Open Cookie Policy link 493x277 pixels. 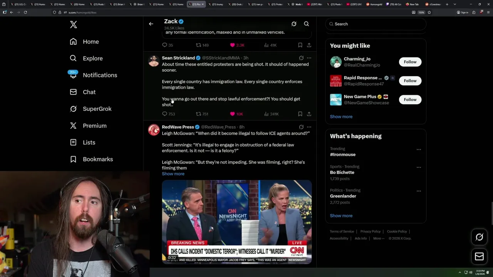(x=397, y=232)
